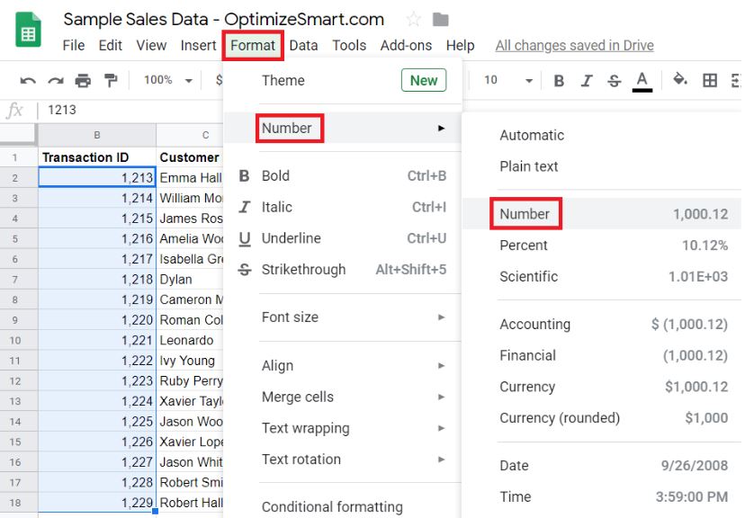Click the Ivy Young customer cell
745x518 pixels.
(190, 361)
